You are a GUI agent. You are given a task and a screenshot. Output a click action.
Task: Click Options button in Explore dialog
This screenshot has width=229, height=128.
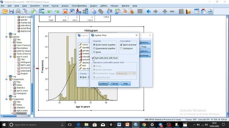point(145,51)
